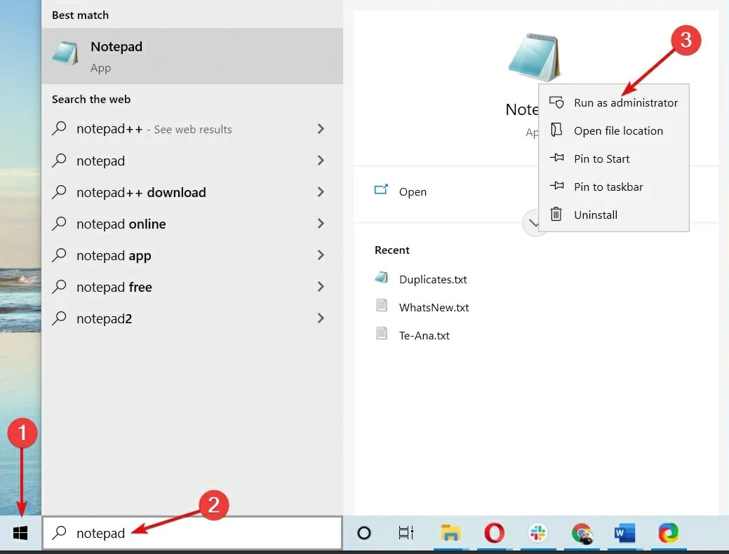Viewport: 729px width, 554px height.
Task: Click search icon beside notepad free
Action: click(x=59, y=287)
